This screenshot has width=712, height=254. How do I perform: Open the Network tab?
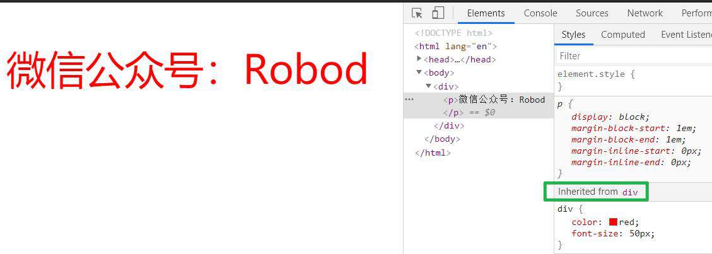(645, 13)
